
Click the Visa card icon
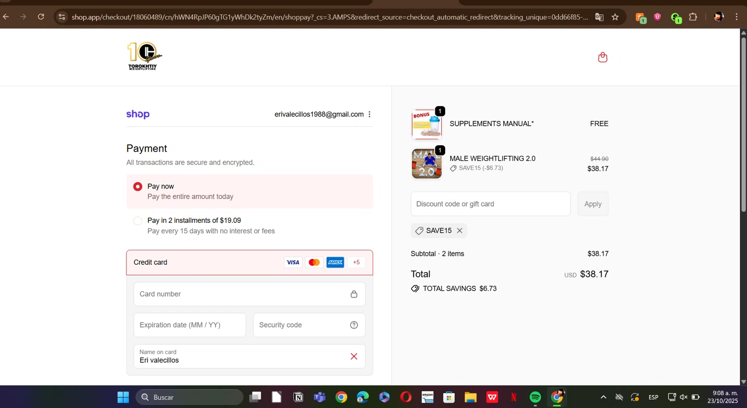[293, 262]
